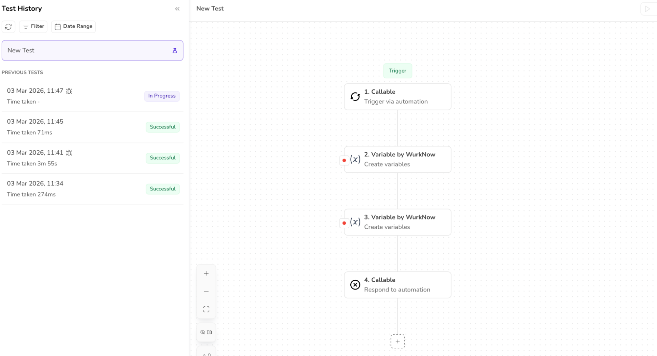Run test with play button

click(x=647, y=9)
